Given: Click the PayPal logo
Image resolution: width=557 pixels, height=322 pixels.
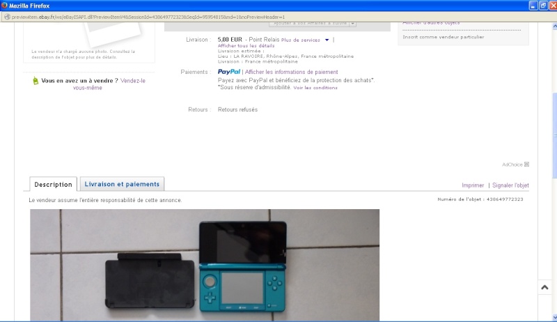Looking at the screenshot, I should [229, 72].
